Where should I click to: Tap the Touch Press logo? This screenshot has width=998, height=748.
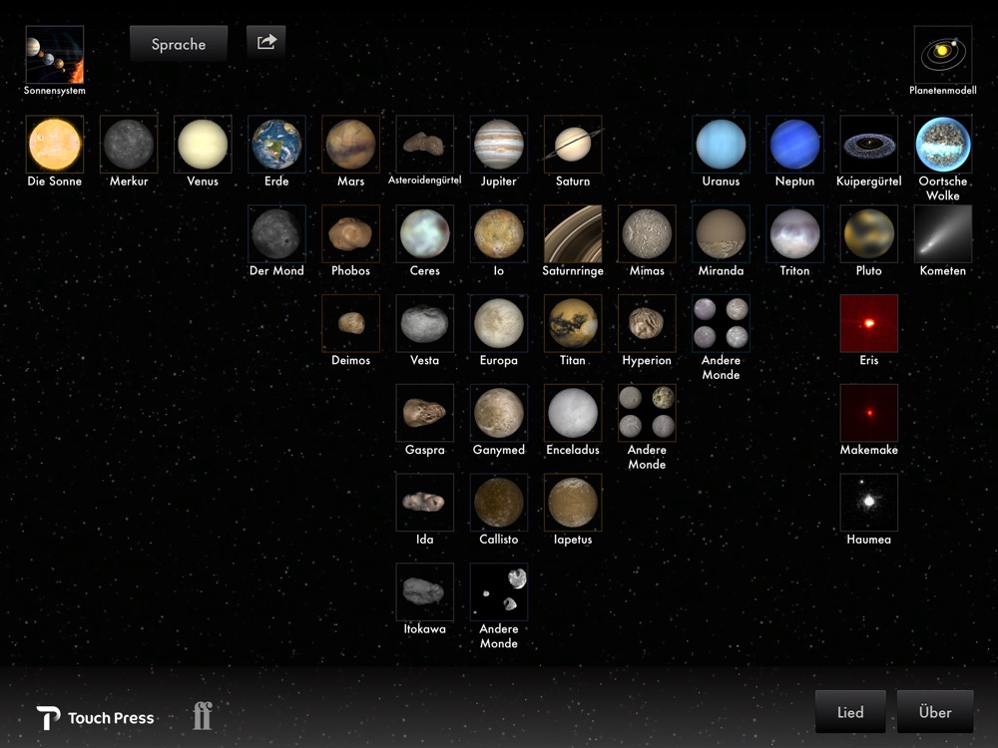[x=96, y=718]
